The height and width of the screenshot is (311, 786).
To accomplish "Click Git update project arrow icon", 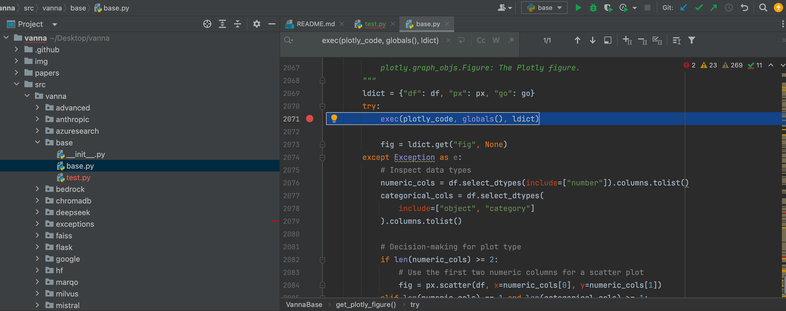I will click(684, 8).
